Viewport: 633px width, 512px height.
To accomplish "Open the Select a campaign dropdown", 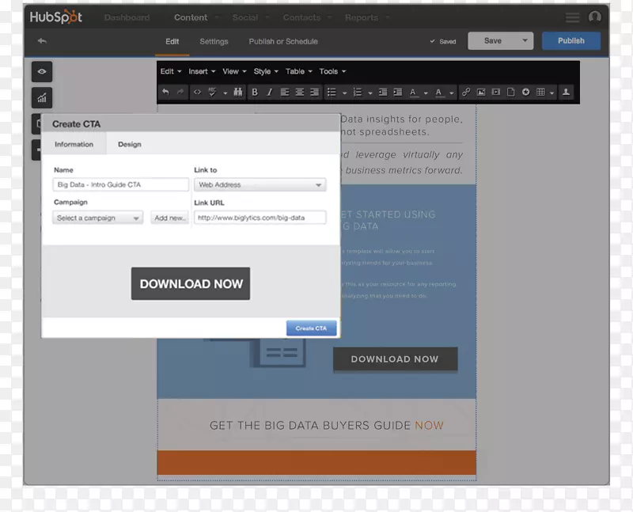I will [x=98, y=218].
